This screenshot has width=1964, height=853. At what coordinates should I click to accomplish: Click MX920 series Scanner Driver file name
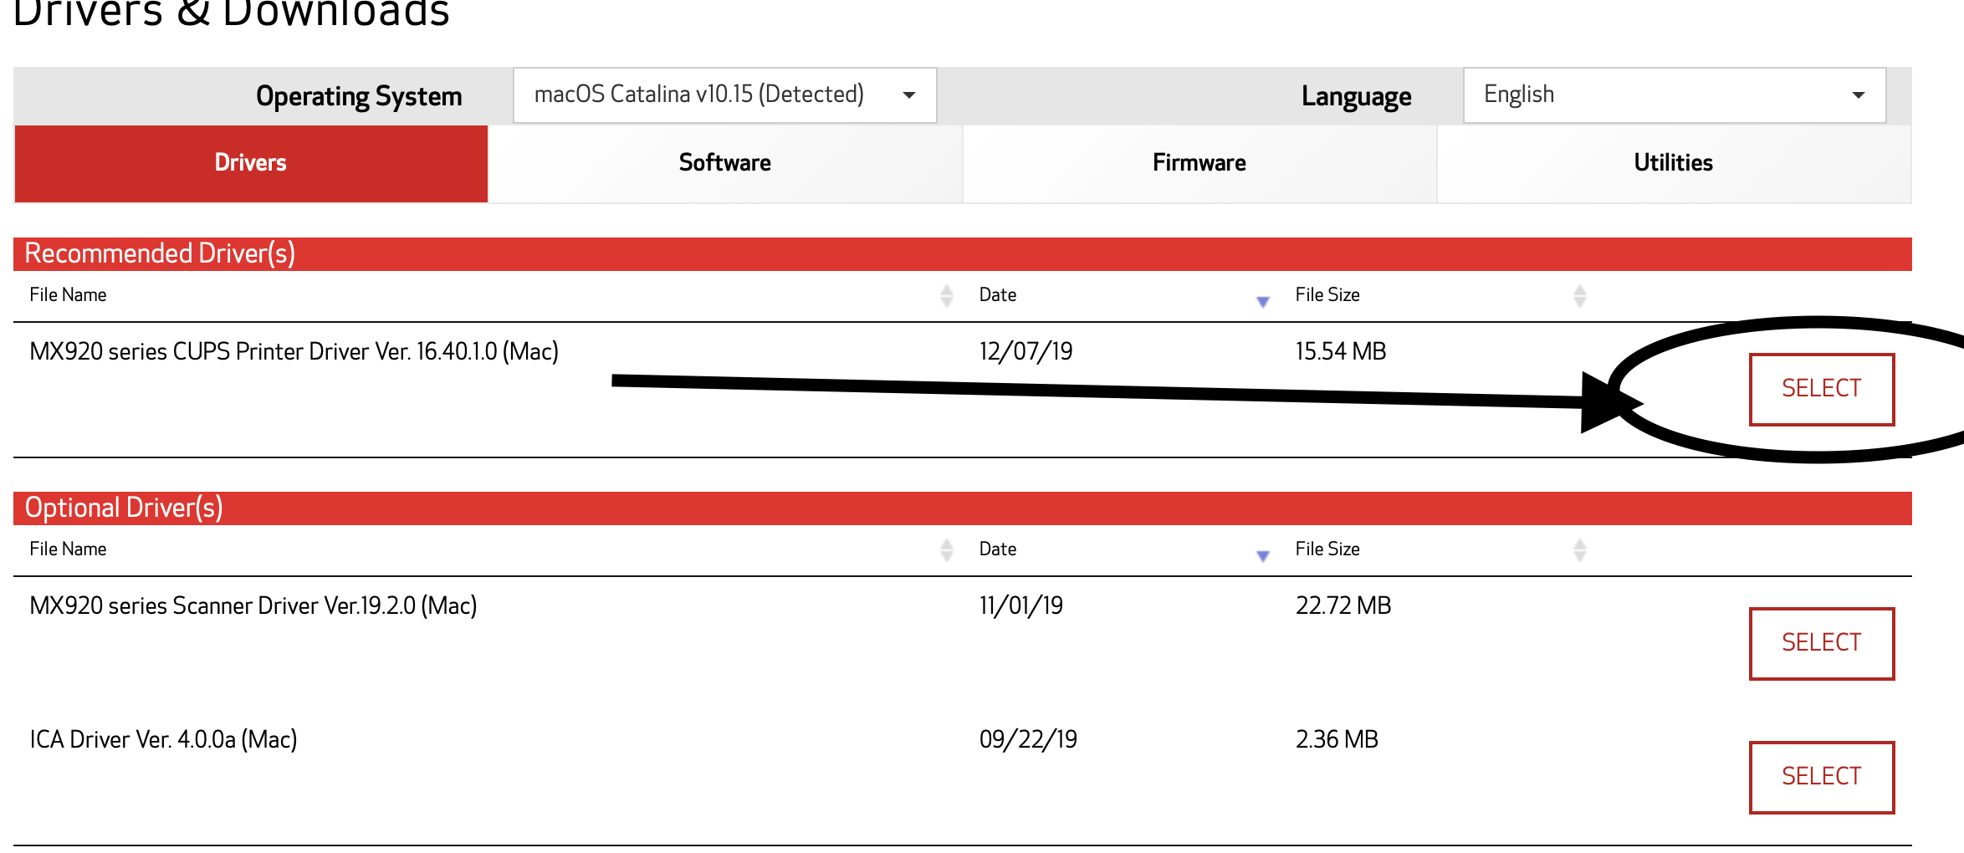pos(253,605)
